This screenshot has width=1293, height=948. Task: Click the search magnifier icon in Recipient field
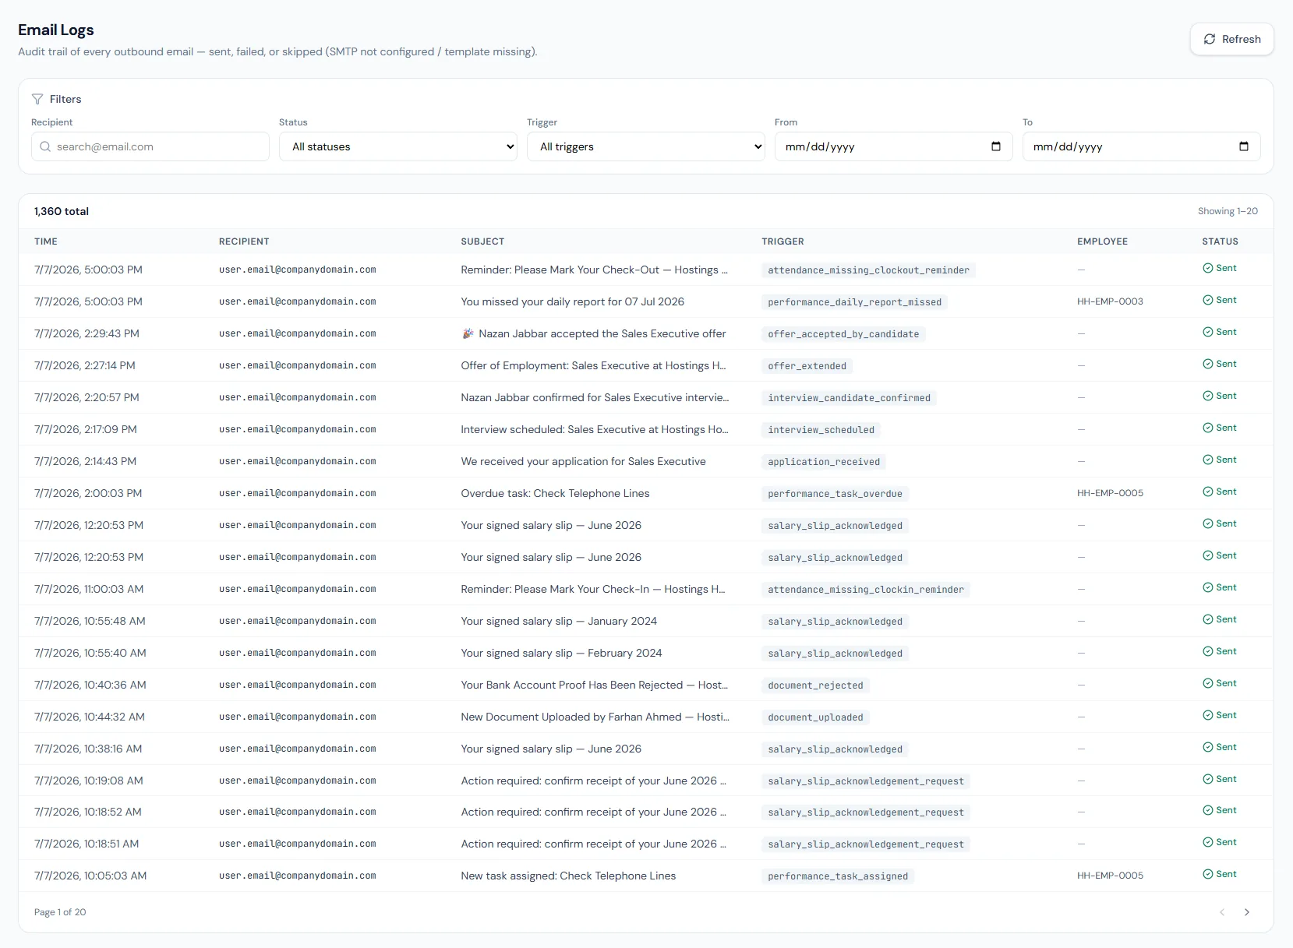coord(45,146)
